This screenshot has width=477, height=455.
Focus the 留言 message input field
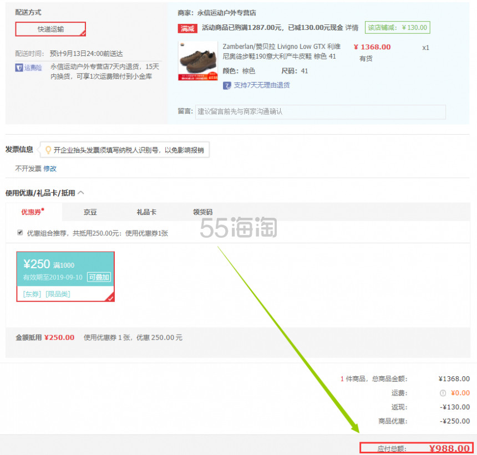[x=321, y=112]
